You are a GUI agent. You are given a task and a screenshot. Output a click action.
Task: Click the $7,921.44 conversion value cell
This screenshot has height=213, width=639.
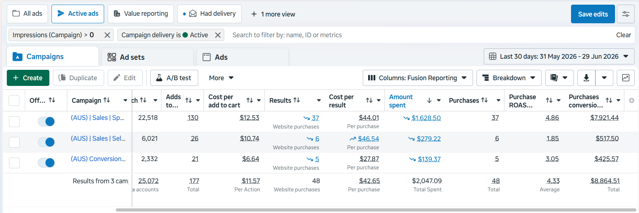(x=604, y=118)
